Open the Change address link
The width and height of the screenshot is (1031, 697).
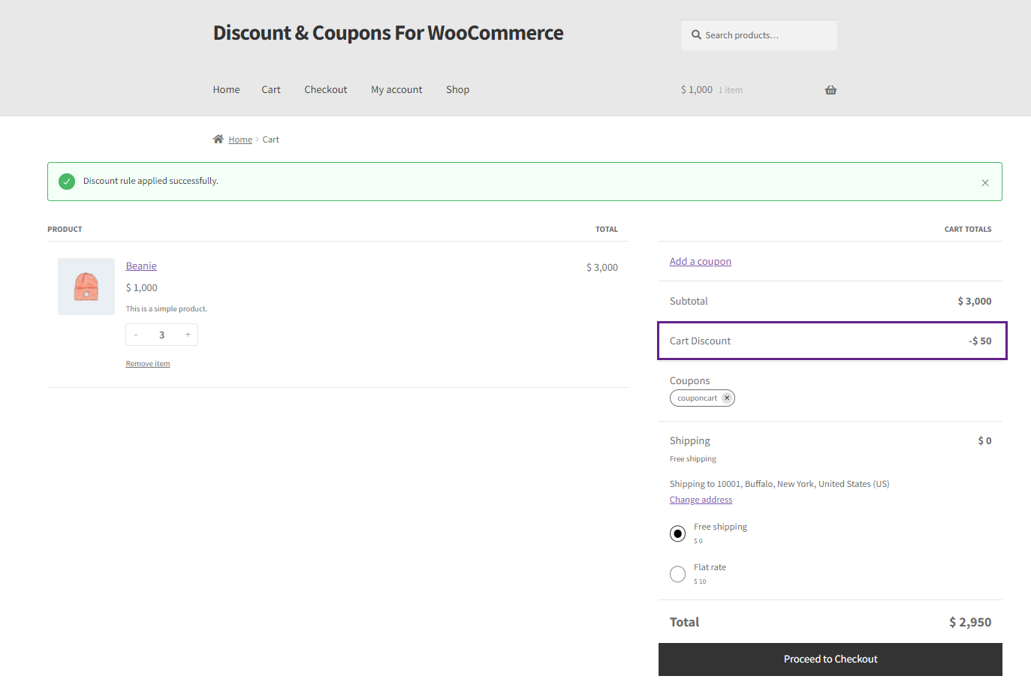click(701, 500)
